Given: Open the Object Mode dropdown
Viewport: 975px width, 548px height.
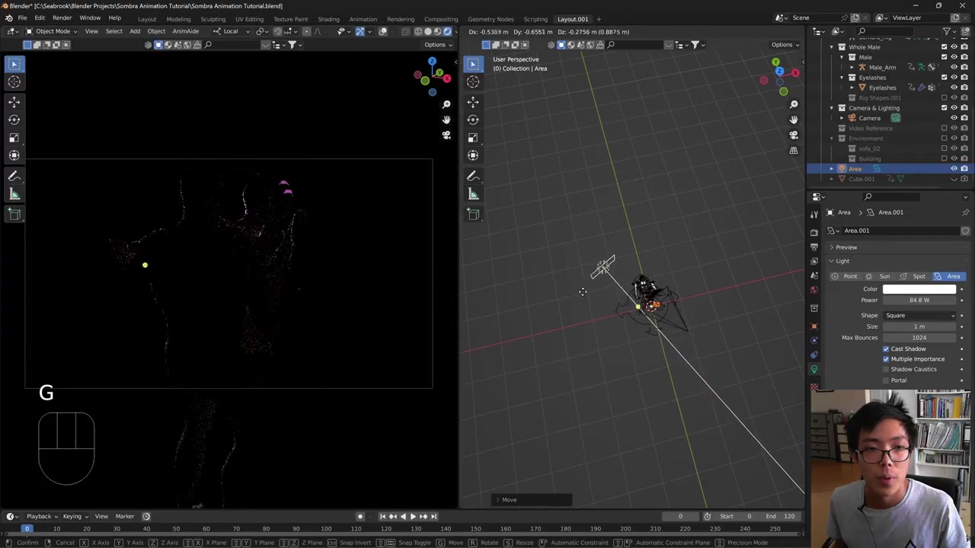Looking at the screenshot, I should tap(52, 31).
